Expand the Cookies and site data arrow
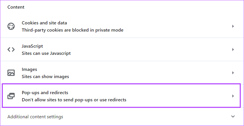 [x=233, y=26]
